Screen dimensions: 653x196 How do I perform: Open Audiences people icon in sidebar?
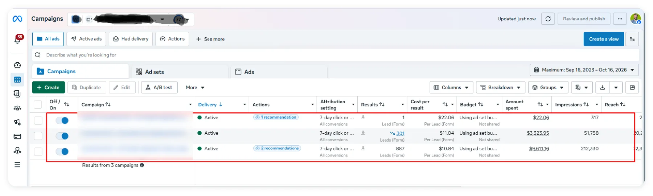point(17,108)
